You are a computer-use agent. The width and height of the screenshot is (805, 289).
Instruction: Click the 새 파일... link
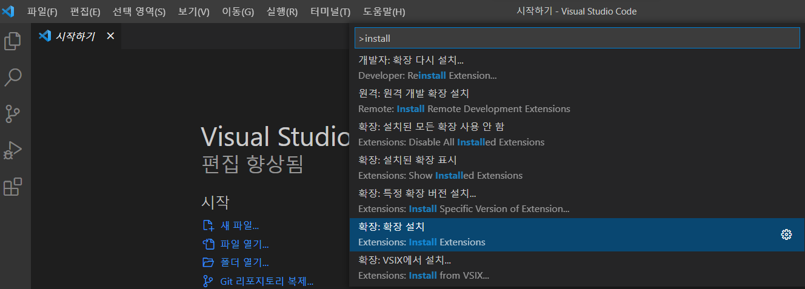[x=239, y=226]
